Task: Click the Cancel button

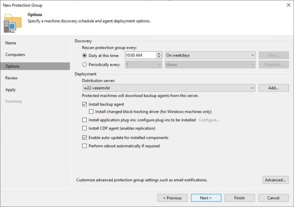Action: (x=273, y=198)
